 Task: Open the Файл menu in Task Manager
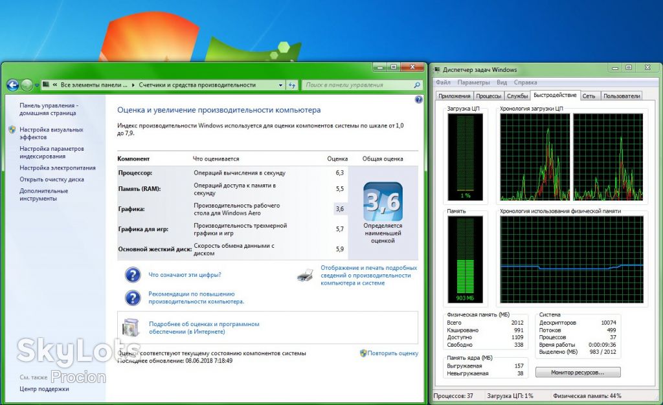click(443, 82)
